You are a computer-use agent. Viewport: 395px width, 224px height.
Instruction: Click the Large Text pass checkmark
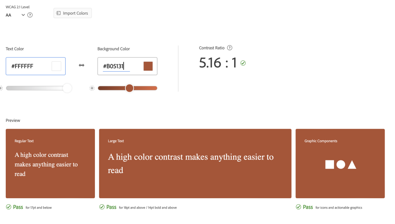(x=102, y=207)
